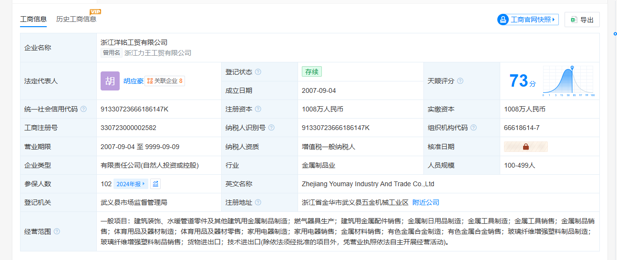Select establishment date 2007-09-04
This screenshot has width=617, height=260.
click(319, 90)
